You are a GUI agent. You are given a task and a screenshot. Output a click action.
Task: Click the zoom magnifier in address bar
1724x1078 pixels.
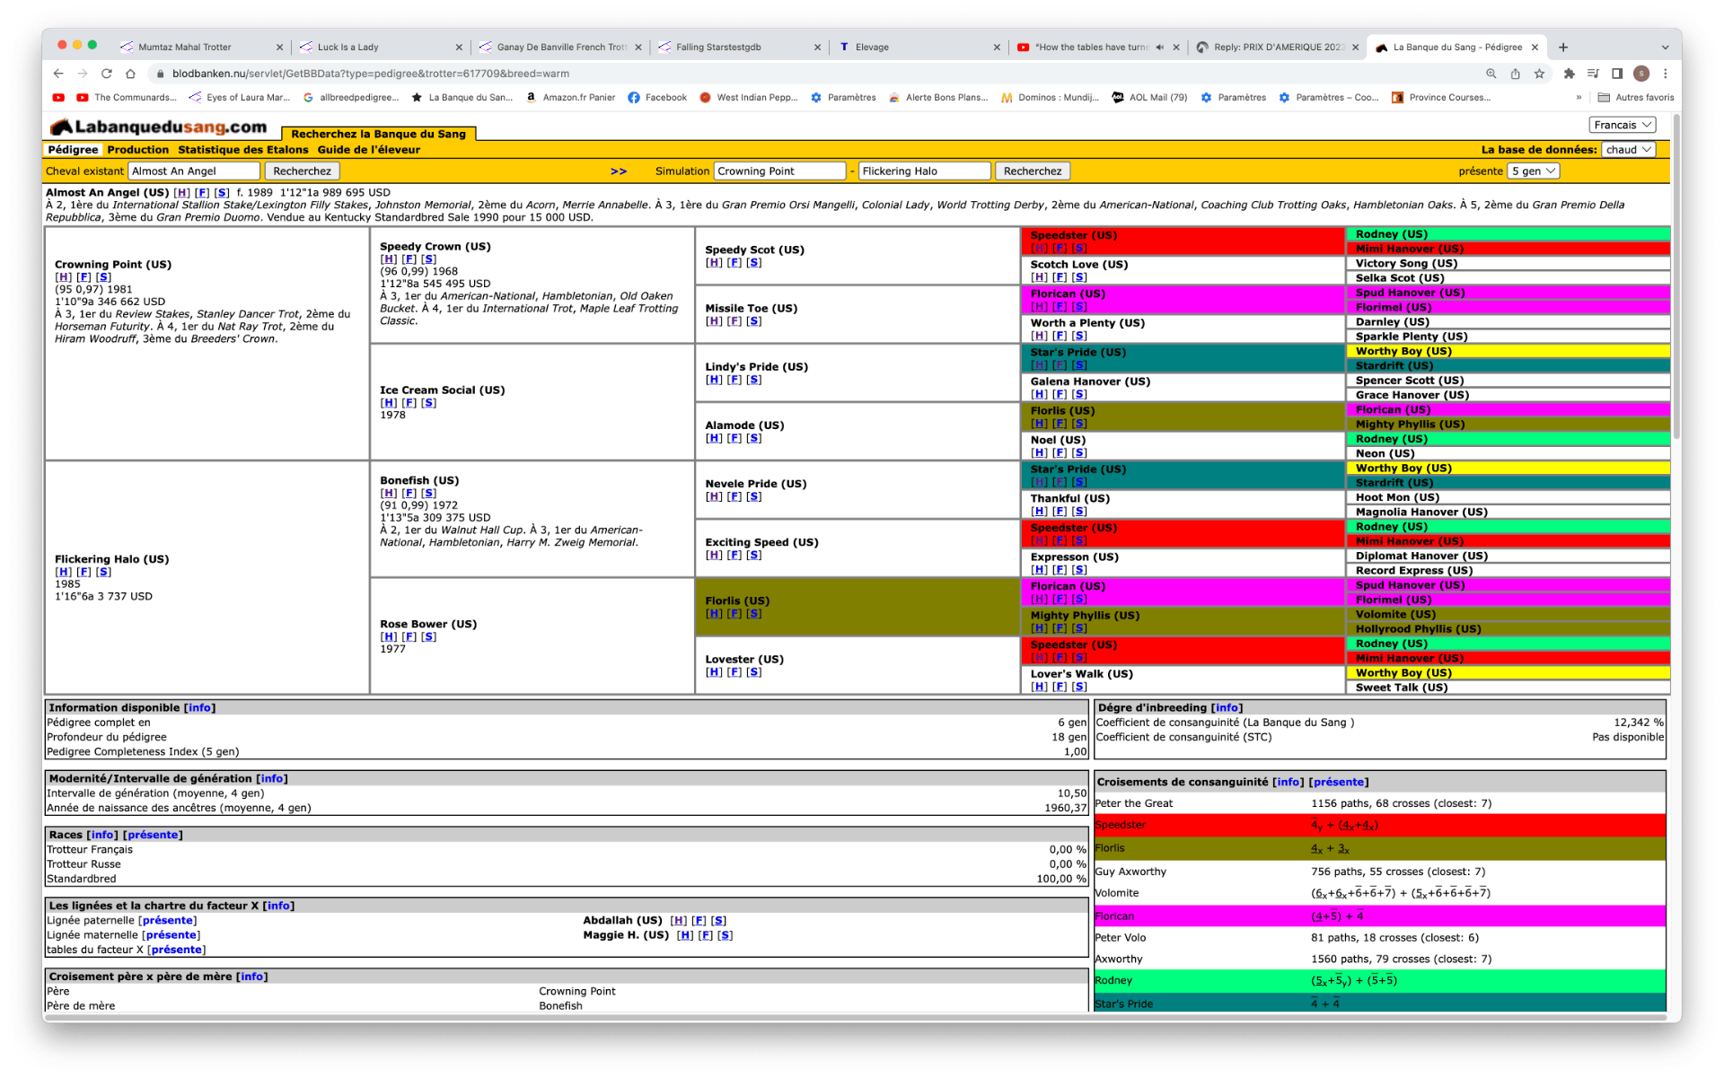pos(1491,74)
